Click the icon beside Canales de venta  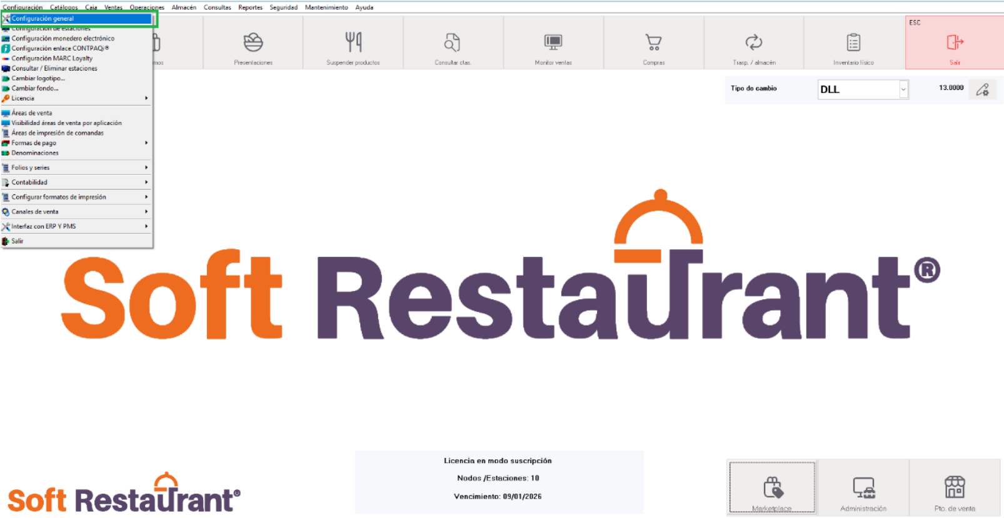(x=6, y=212)
